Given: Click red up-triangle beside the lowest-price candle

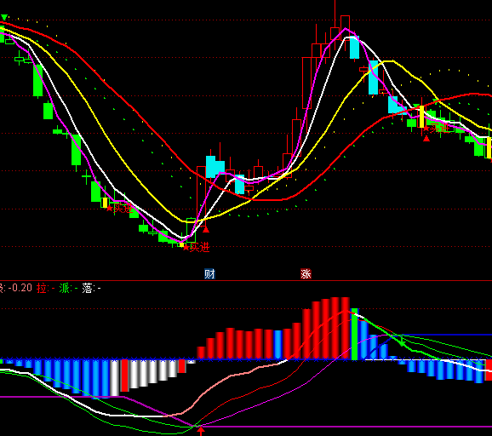Looking at the screenshot, I should coord(206,230).
